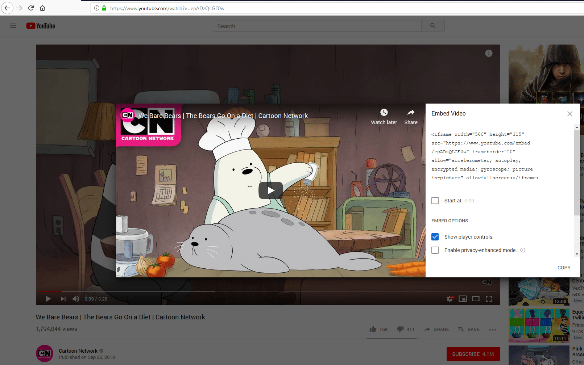Open Cartoon Network channel name link

[x=78, y=351]
